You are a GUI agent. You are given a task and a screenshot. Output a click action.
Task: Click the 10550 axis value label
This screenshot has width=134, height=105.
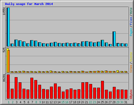(4, 11)
